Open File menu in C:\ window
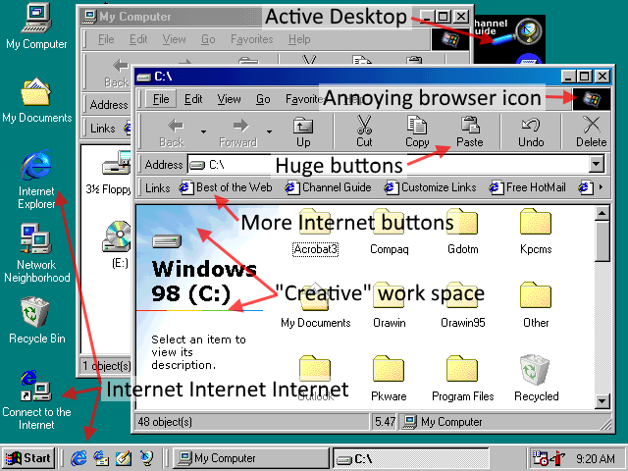This screenshot has height=471, width=628. pos(161,99)
